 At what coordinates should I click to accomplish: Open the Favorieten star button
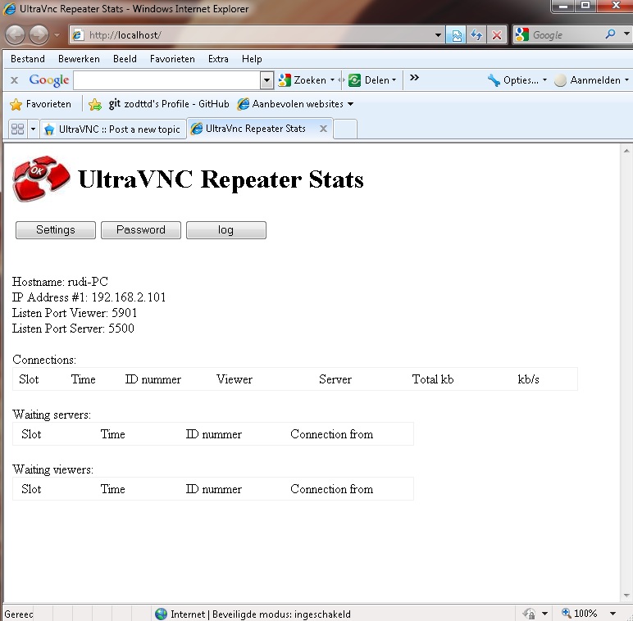[x=40, y=104]
